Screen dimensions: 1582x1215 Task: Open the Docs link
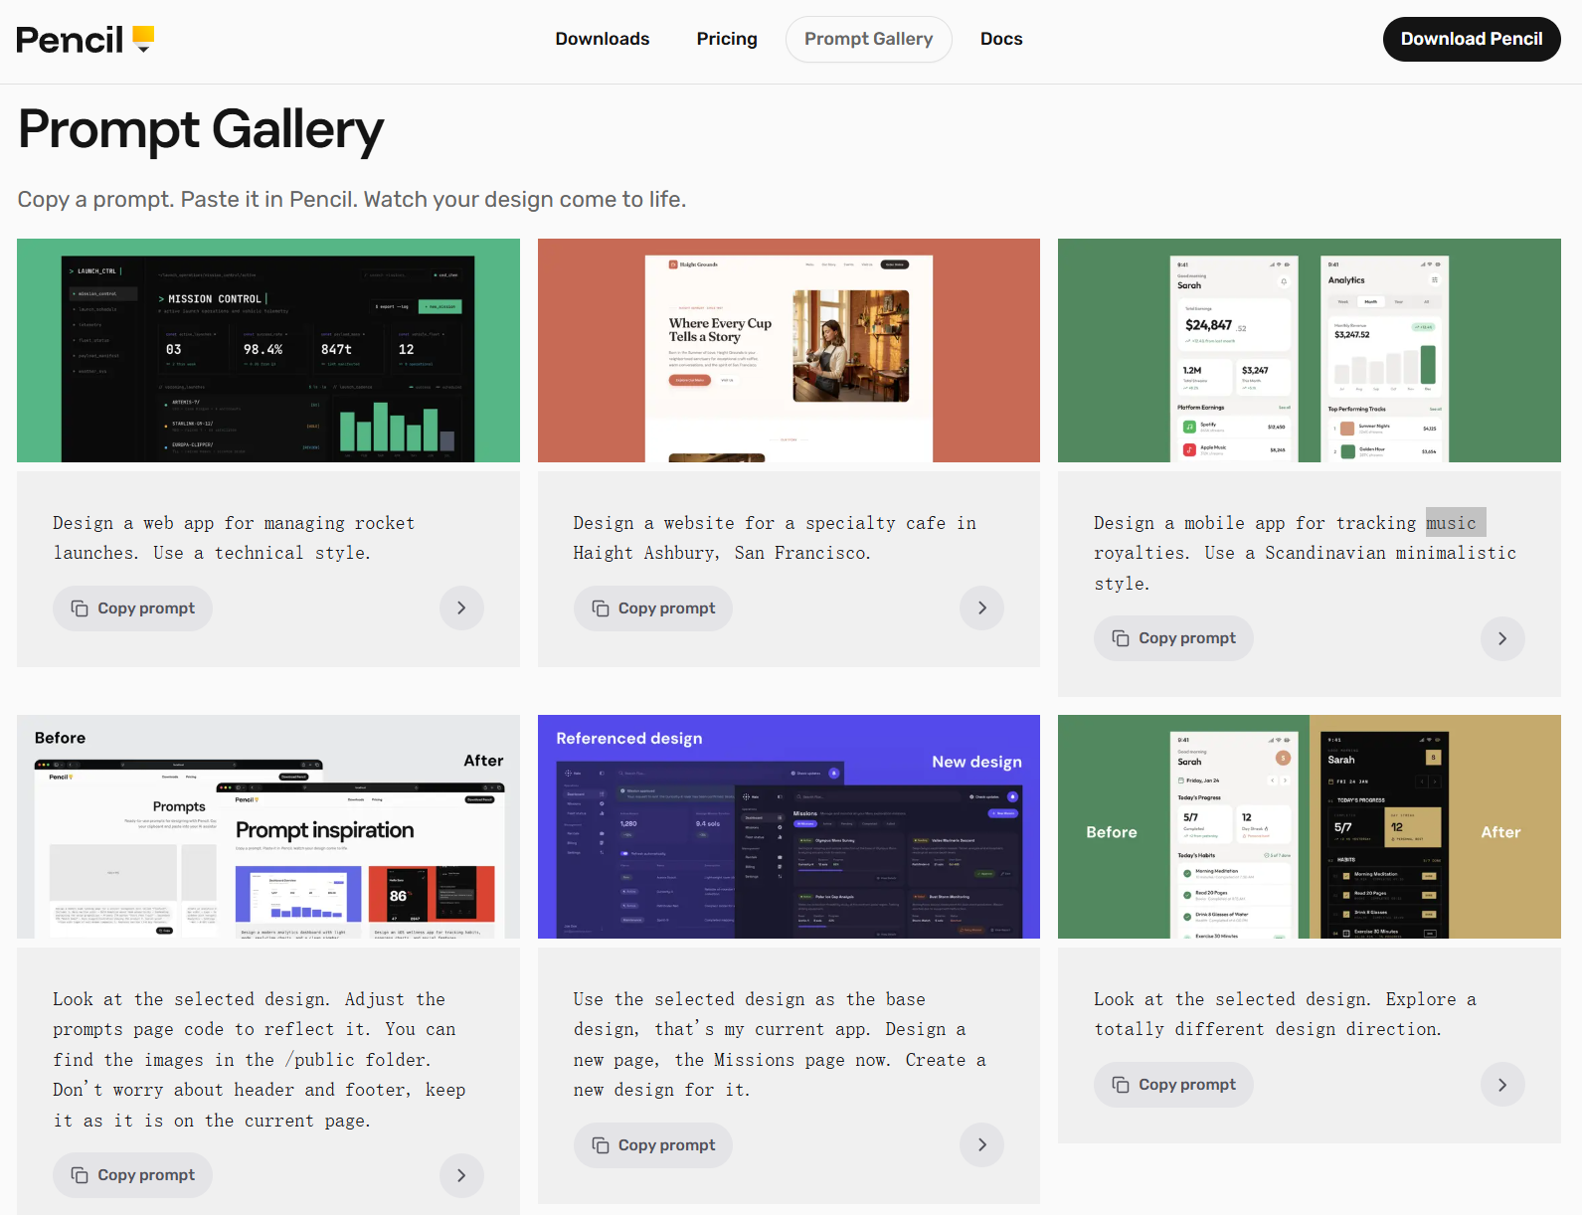click(1000, 39)
